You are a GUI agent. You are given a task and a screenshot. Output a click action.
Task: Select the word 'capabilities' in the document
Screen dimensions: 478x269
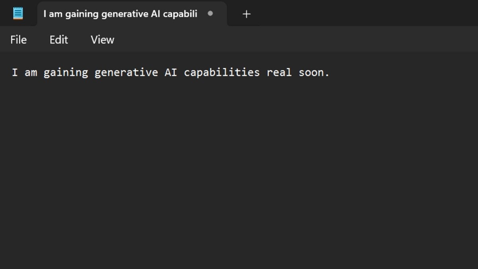(221, 72)
